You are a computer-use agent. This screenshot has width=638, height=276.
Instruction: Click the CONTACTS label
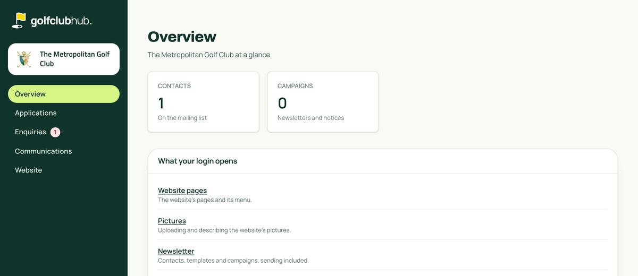click(174, 86)
